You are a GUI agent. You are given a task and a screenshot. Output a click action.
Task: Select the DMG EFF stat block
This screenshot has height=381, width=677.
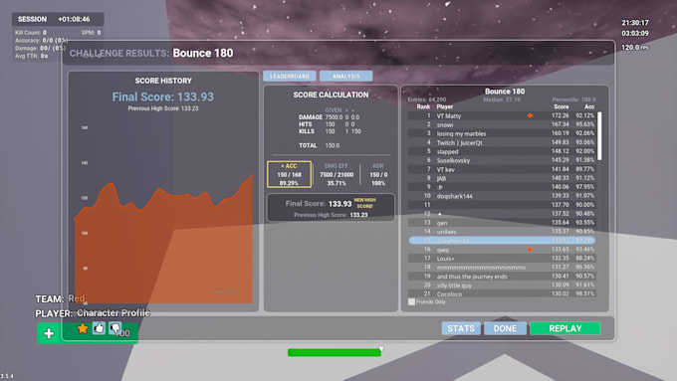point(337,174)
